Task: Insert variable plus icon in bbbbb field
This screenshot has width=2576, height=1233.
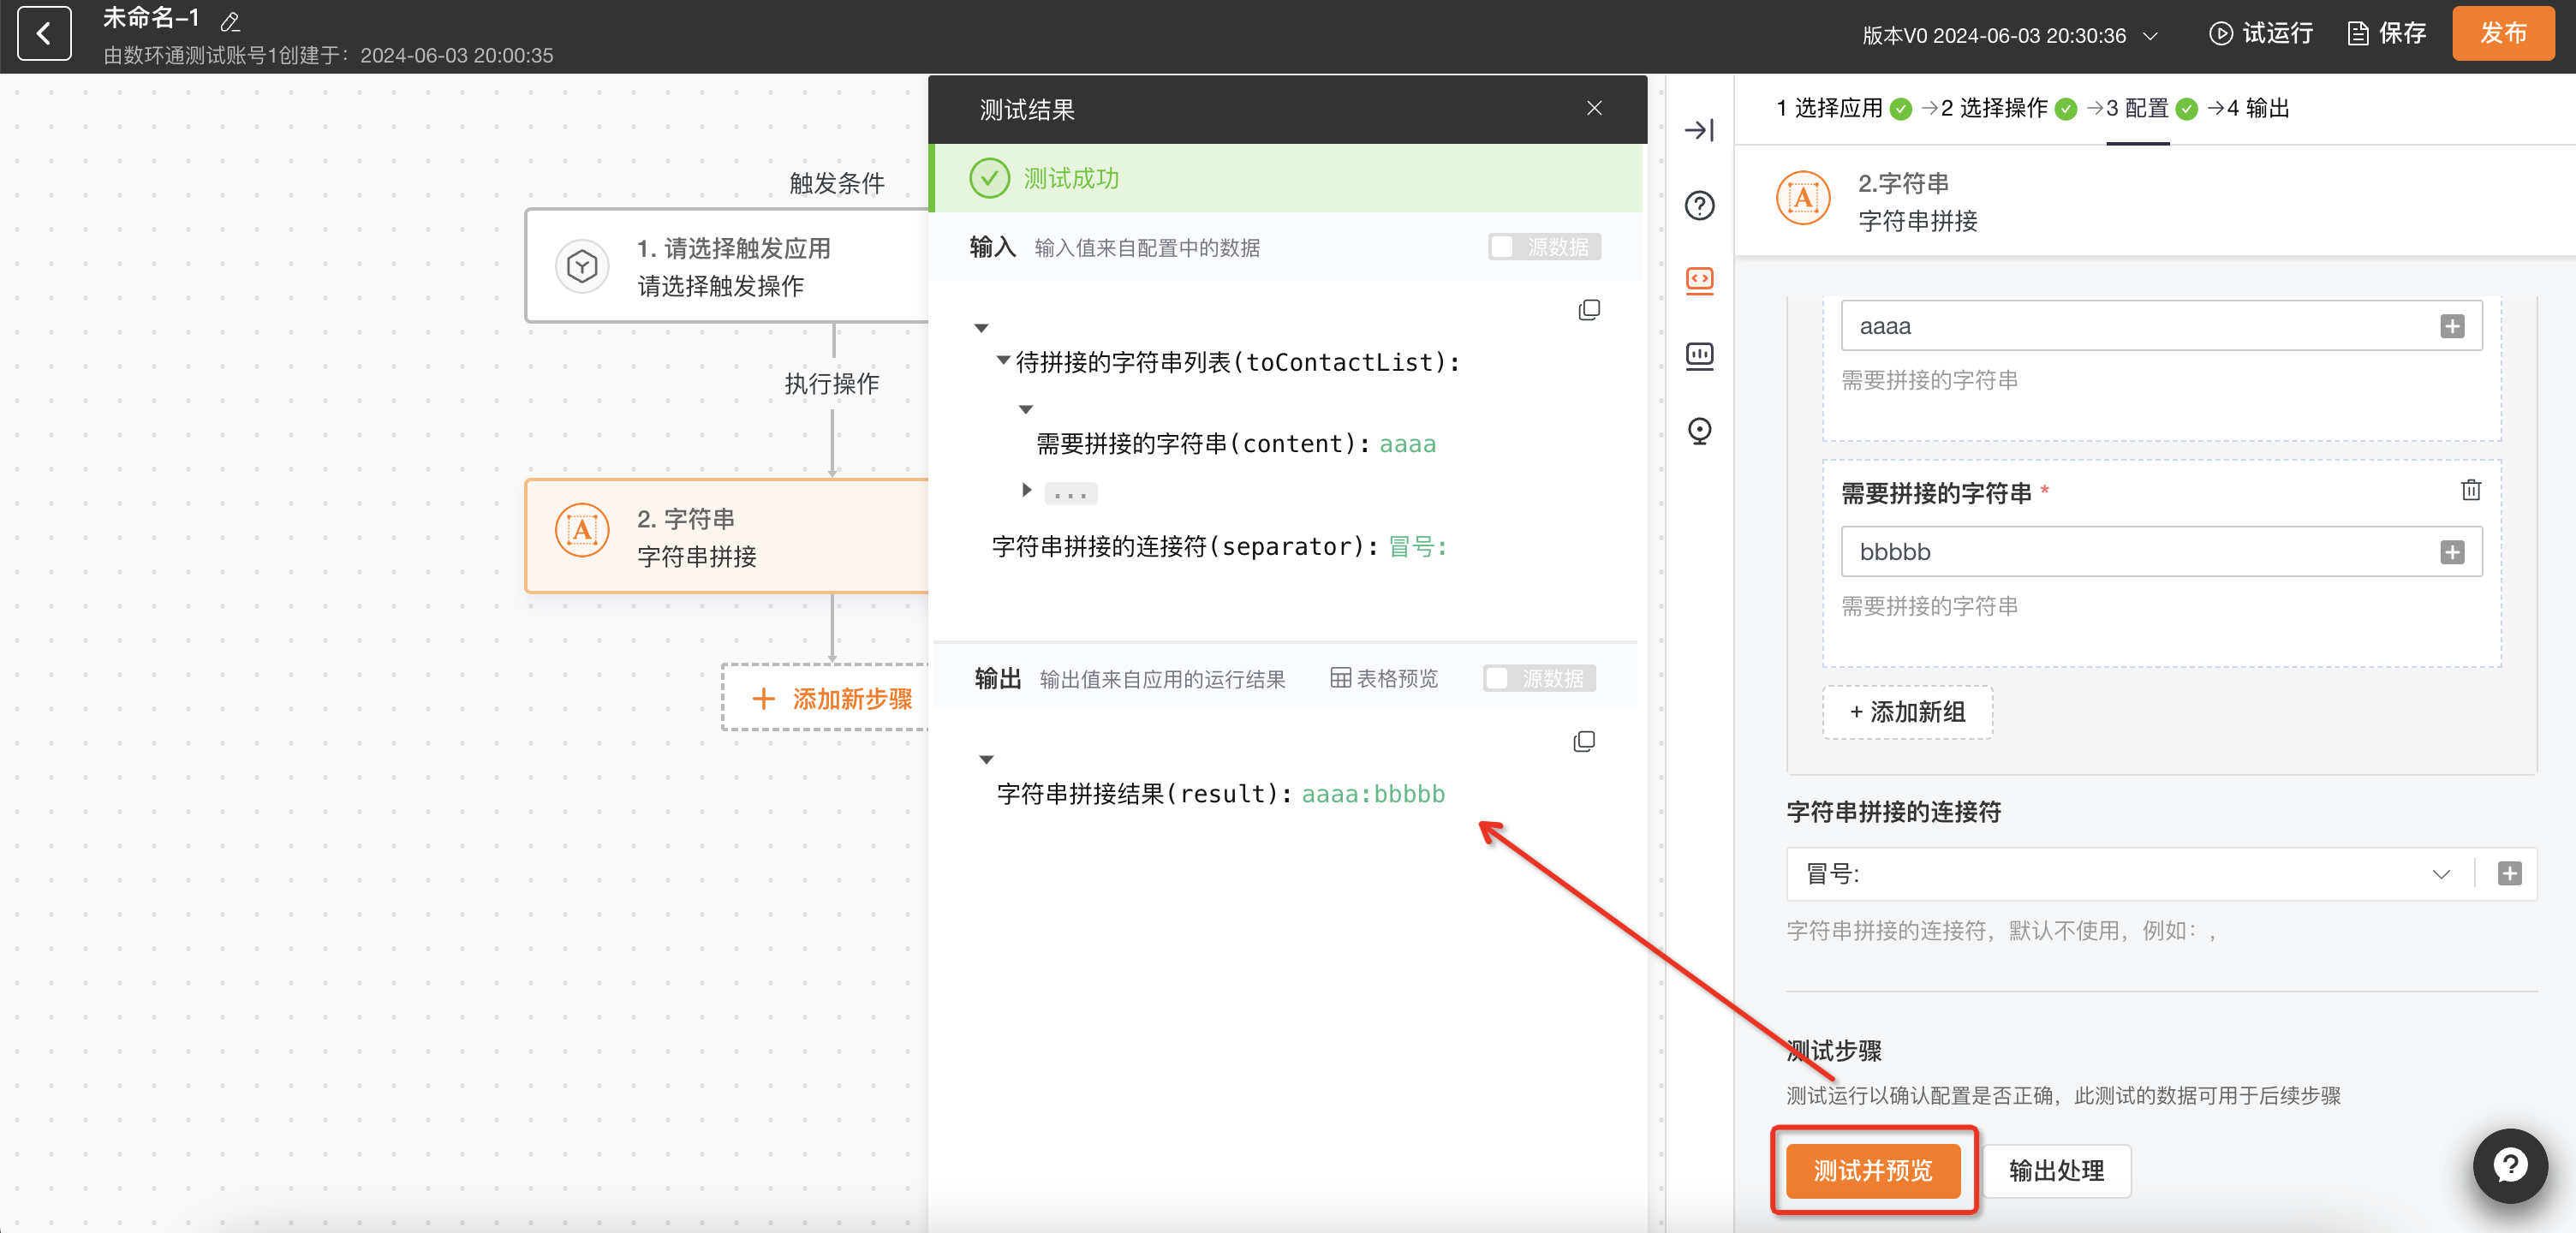Action: pyautogui.click(x=2452, y=552)
